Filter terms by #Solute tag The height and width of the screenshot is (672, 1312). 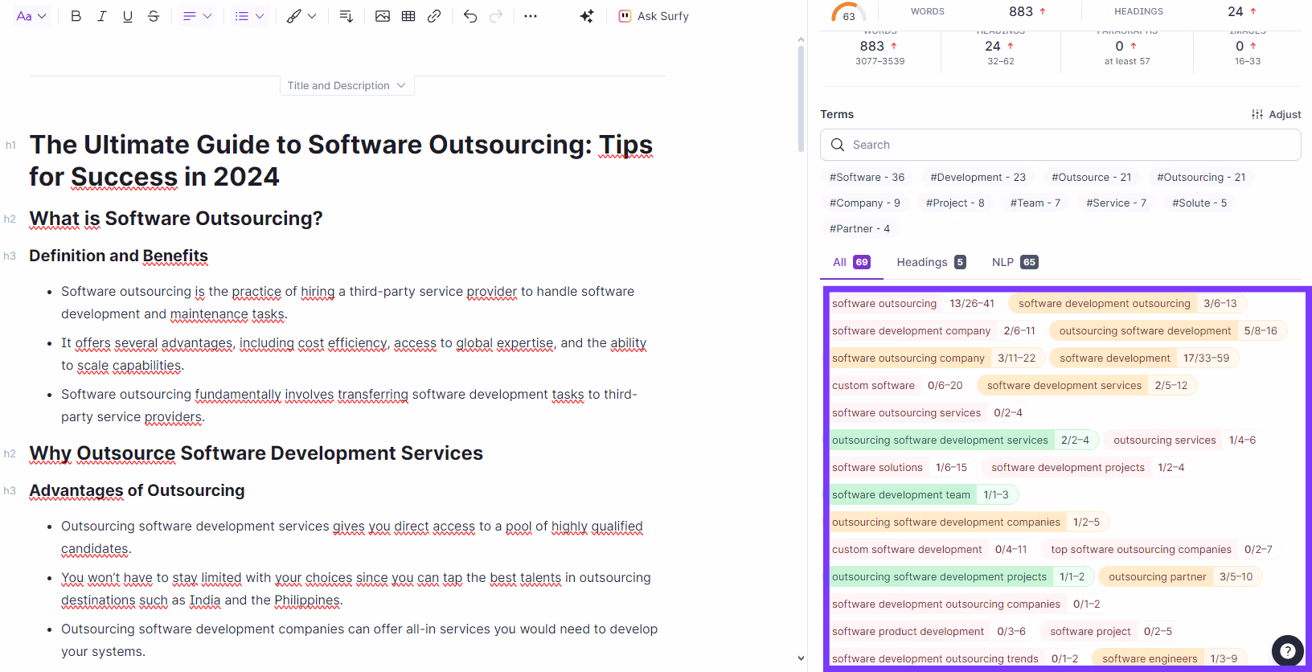tap(1199, 203)
